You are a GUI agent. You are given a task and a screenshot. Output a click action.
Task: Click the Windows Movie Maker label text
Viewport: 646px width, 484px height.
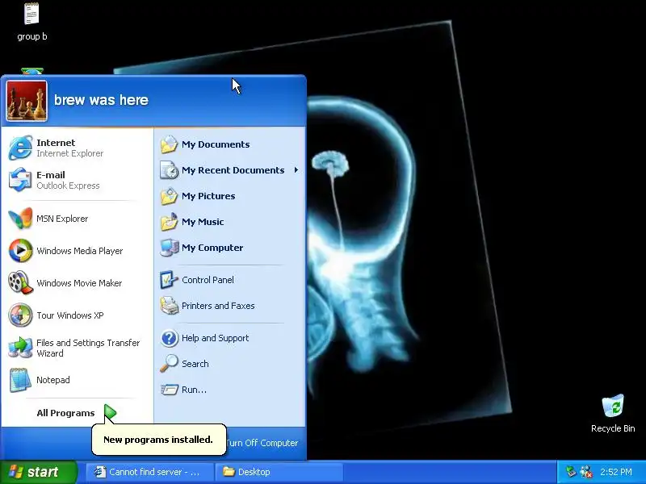pyautogui.click(x=79, y=283)
